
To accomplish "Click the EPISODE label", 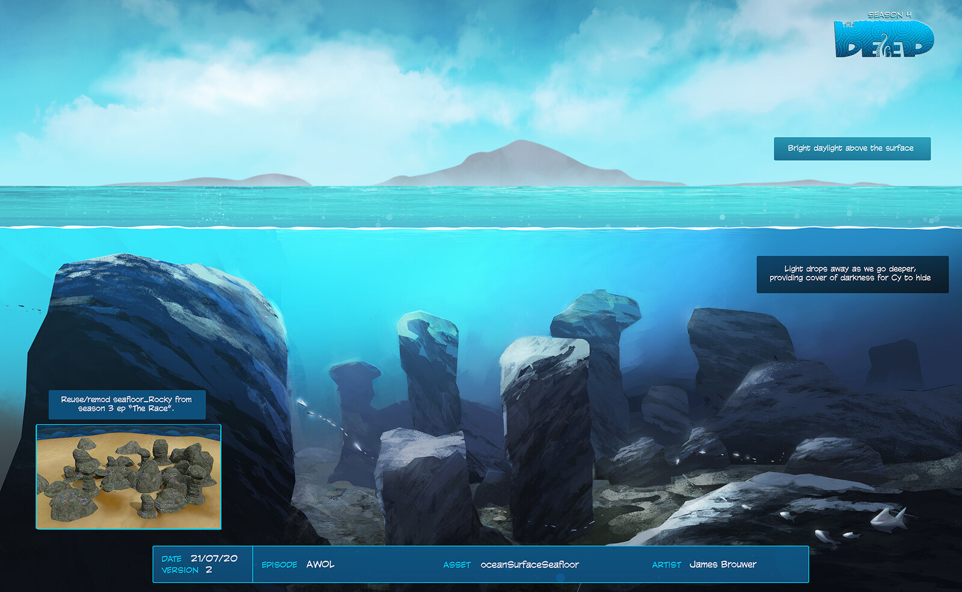I will (280, 565).
